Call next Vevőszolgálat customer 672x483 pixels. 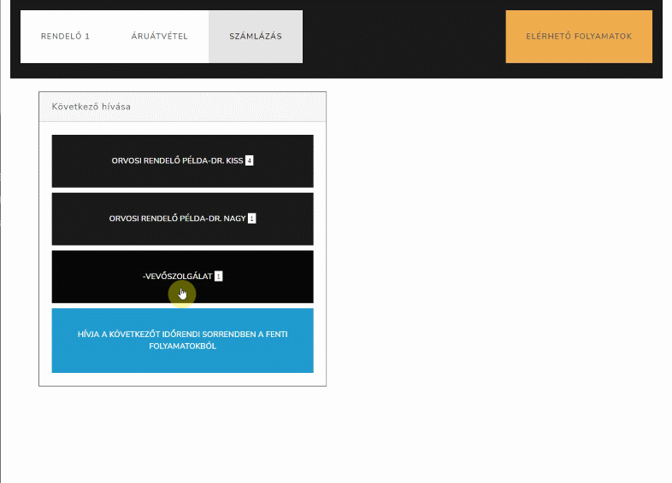tap(182, 276)
